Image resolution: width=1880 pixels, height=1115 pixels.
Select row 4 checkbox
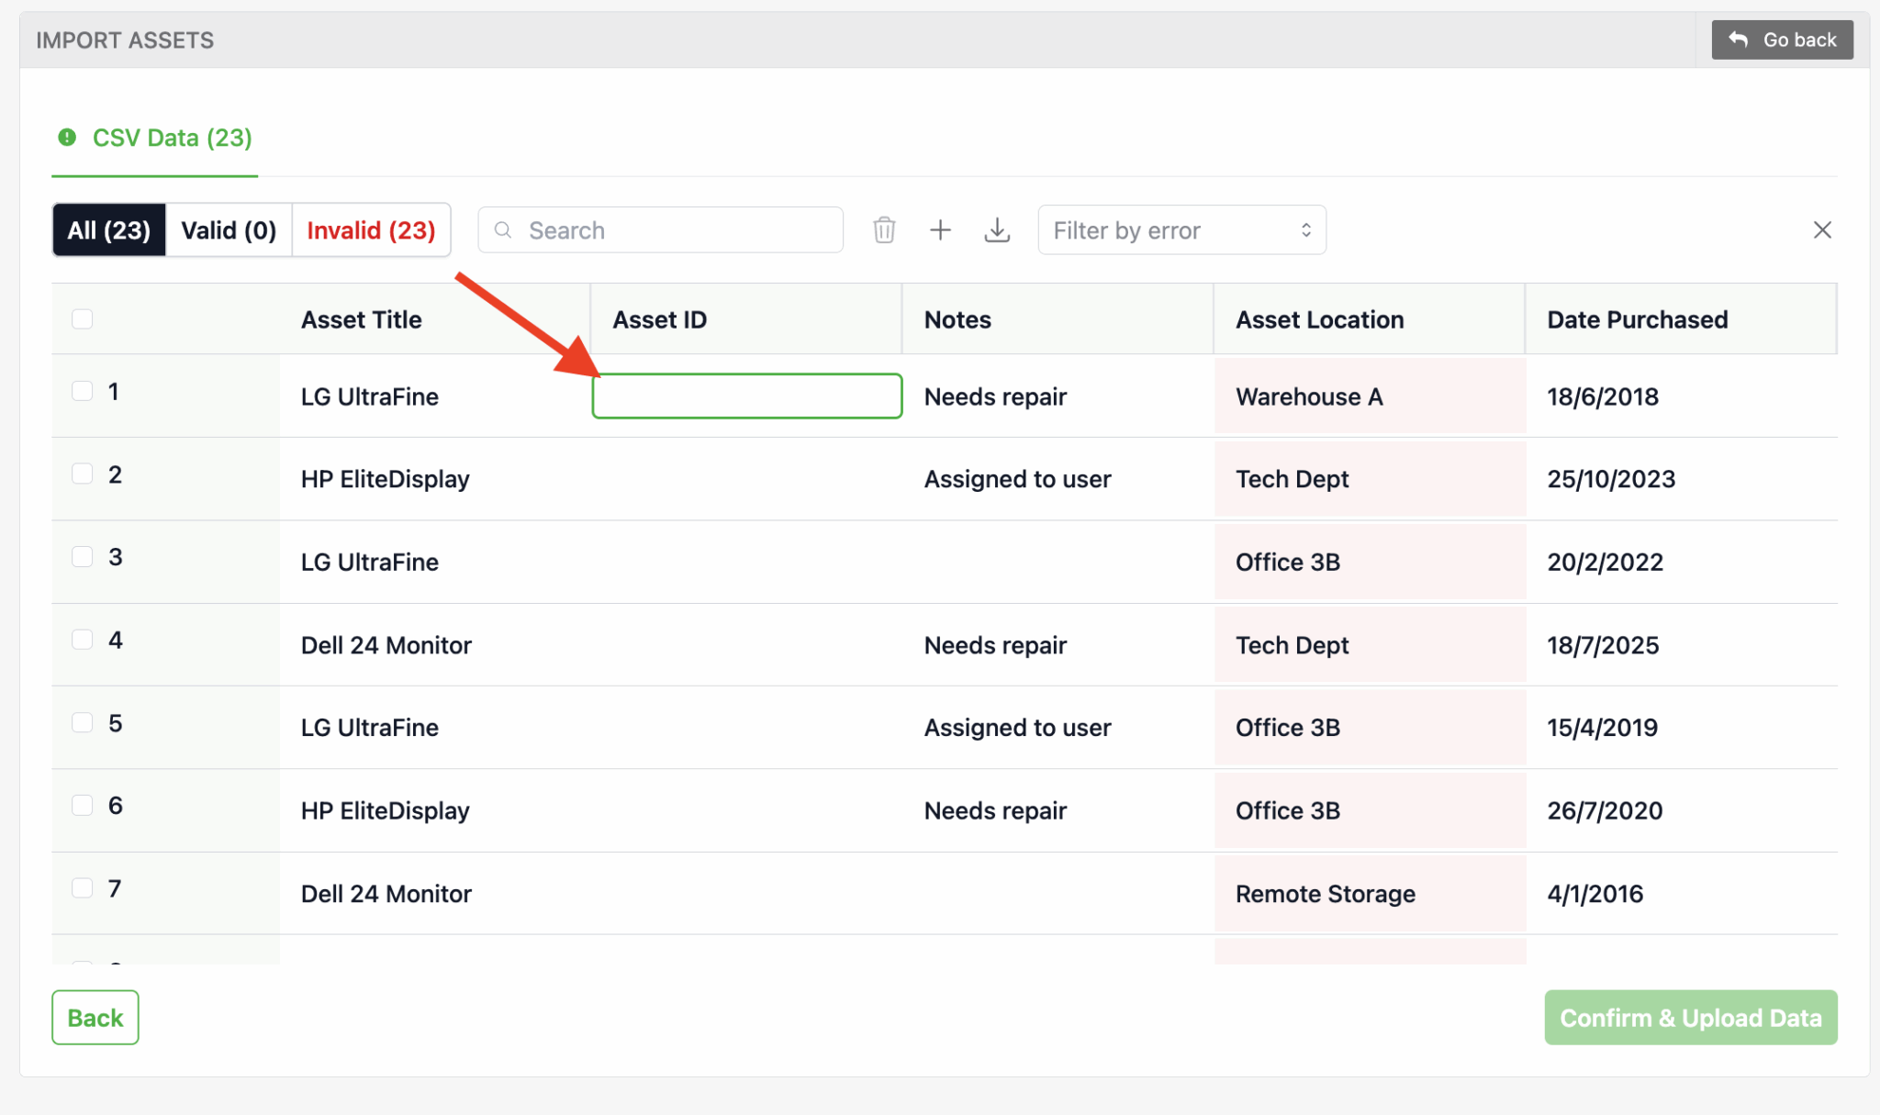click(x=83, y=640)
